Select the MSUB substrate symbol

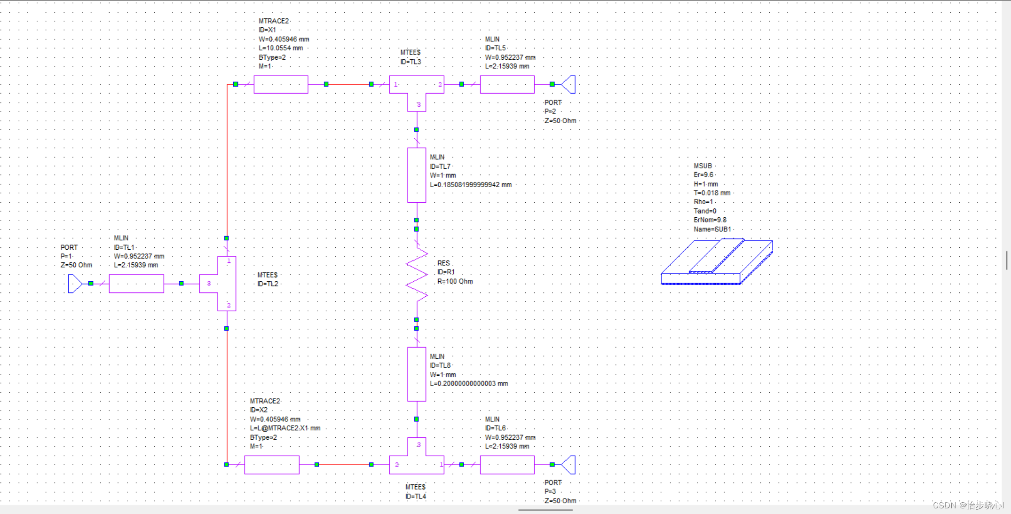tap(717, 262)
